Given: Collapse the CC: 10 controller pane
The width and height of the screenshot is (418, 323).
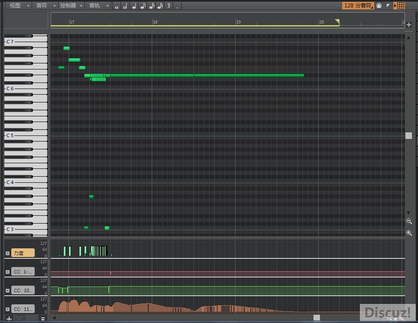Looking at the screenshot, I should click(8, 290).
